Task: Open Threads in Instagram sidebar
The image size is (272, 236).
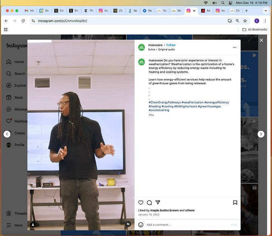Action: click(16, 213)
